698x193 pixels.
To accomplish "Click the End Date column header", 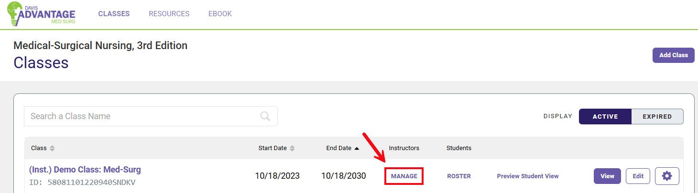I will 338,148.
